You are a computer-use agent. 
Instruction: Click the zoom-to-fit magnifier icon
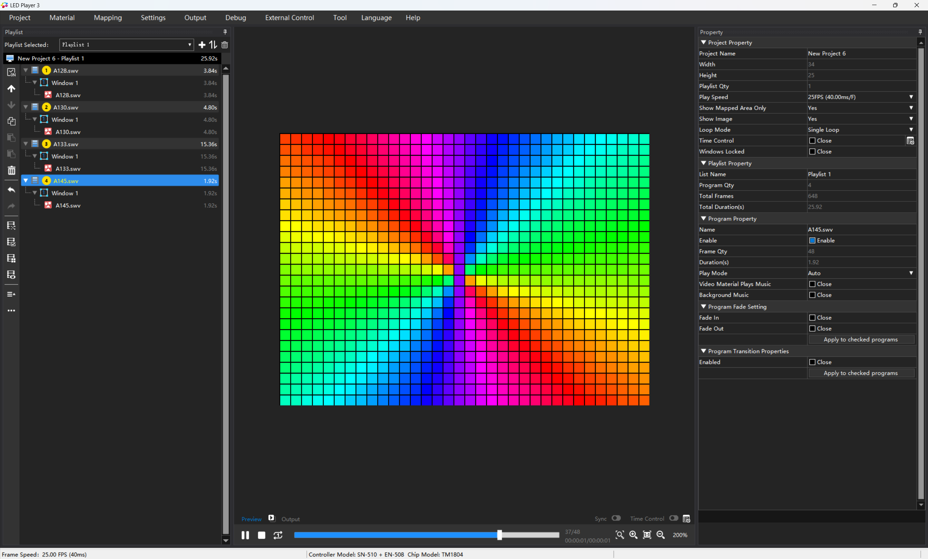(x=620, y=535)
